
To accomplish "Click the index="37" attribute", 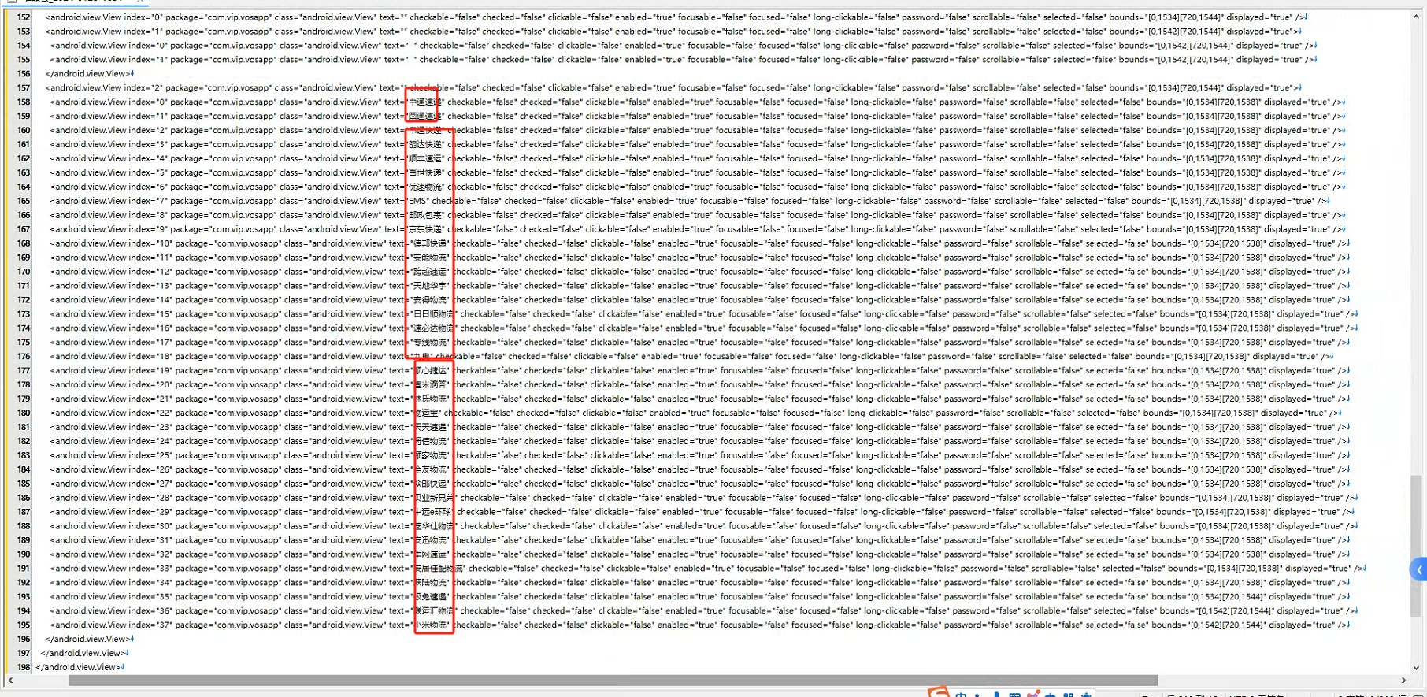I will tap(150, 625).
